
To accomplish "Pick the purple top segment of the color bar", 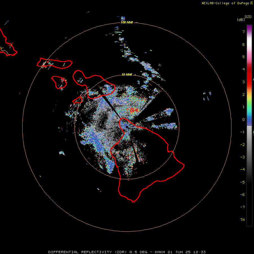I will click(249, 28).
